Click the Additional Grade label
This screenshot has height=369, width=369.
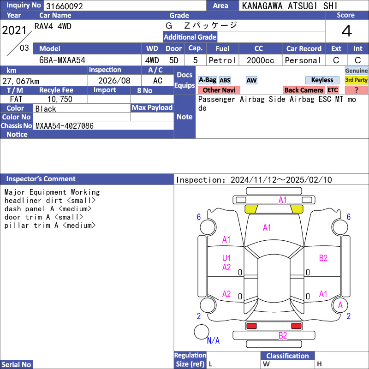click(190, 37)
